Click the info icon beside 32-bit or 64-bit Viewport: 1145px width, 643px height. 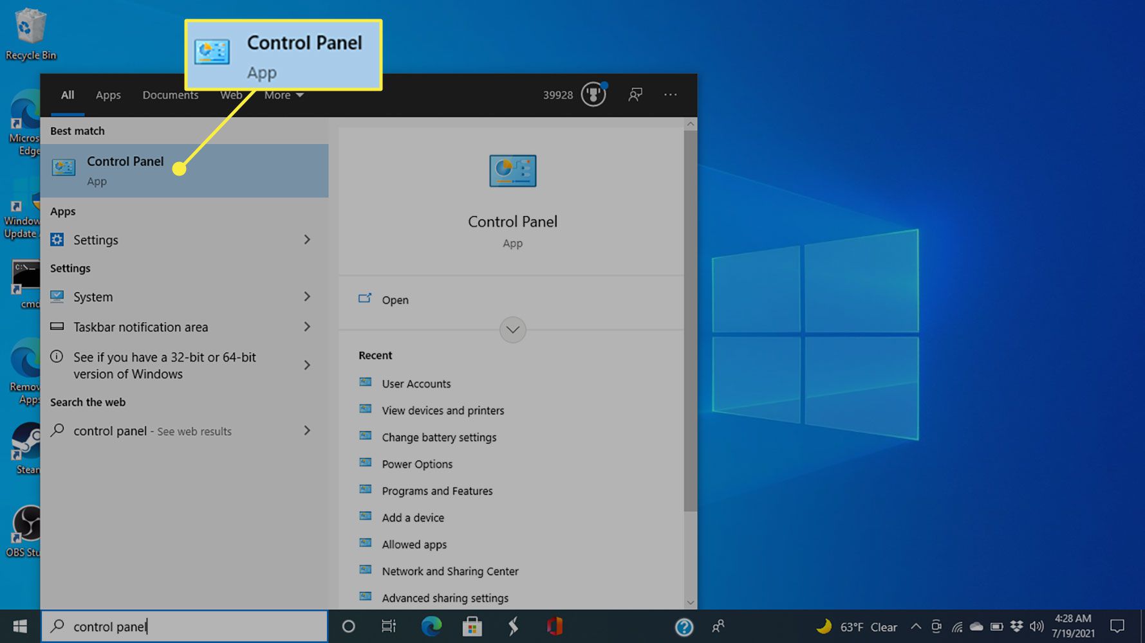pos(57,357)
